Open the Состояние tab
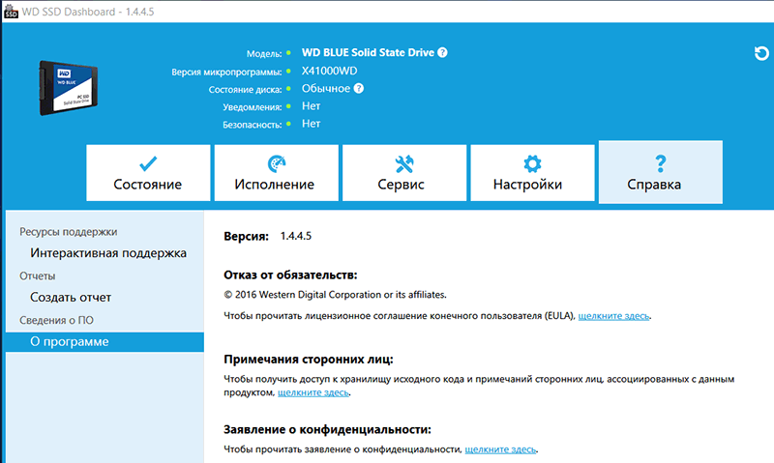This screenshot has width=774, height=463. point(148,173)
